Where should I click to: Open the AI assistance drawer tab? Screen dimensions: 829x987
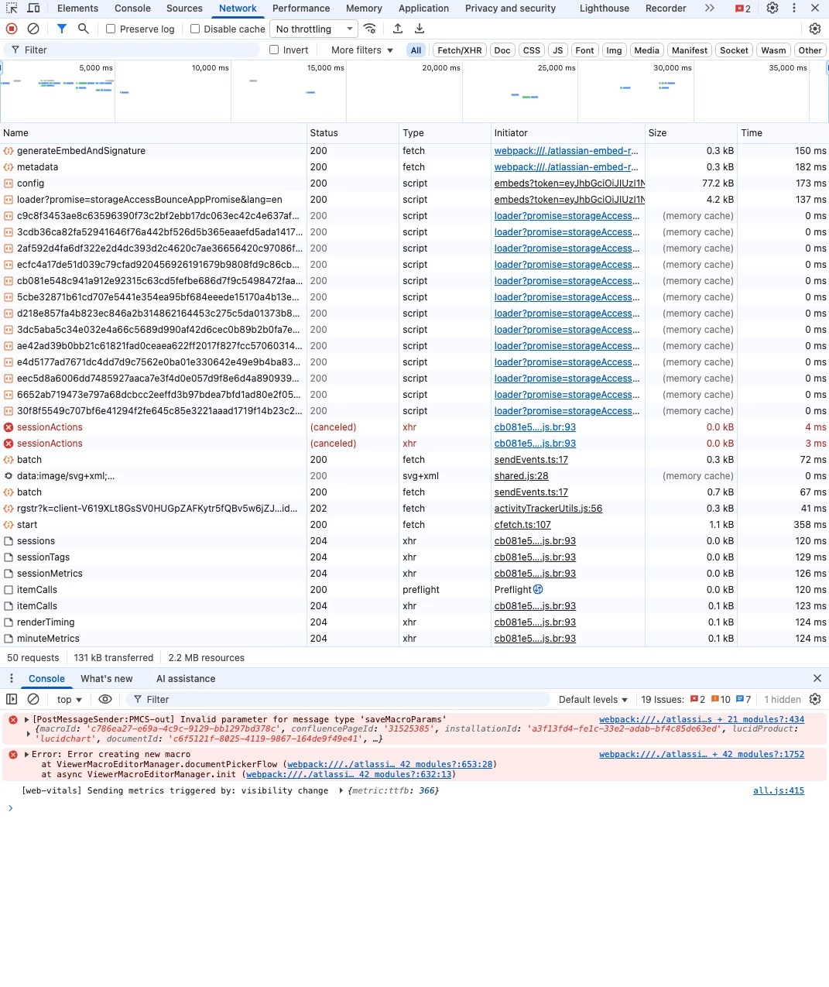(186, 678)
